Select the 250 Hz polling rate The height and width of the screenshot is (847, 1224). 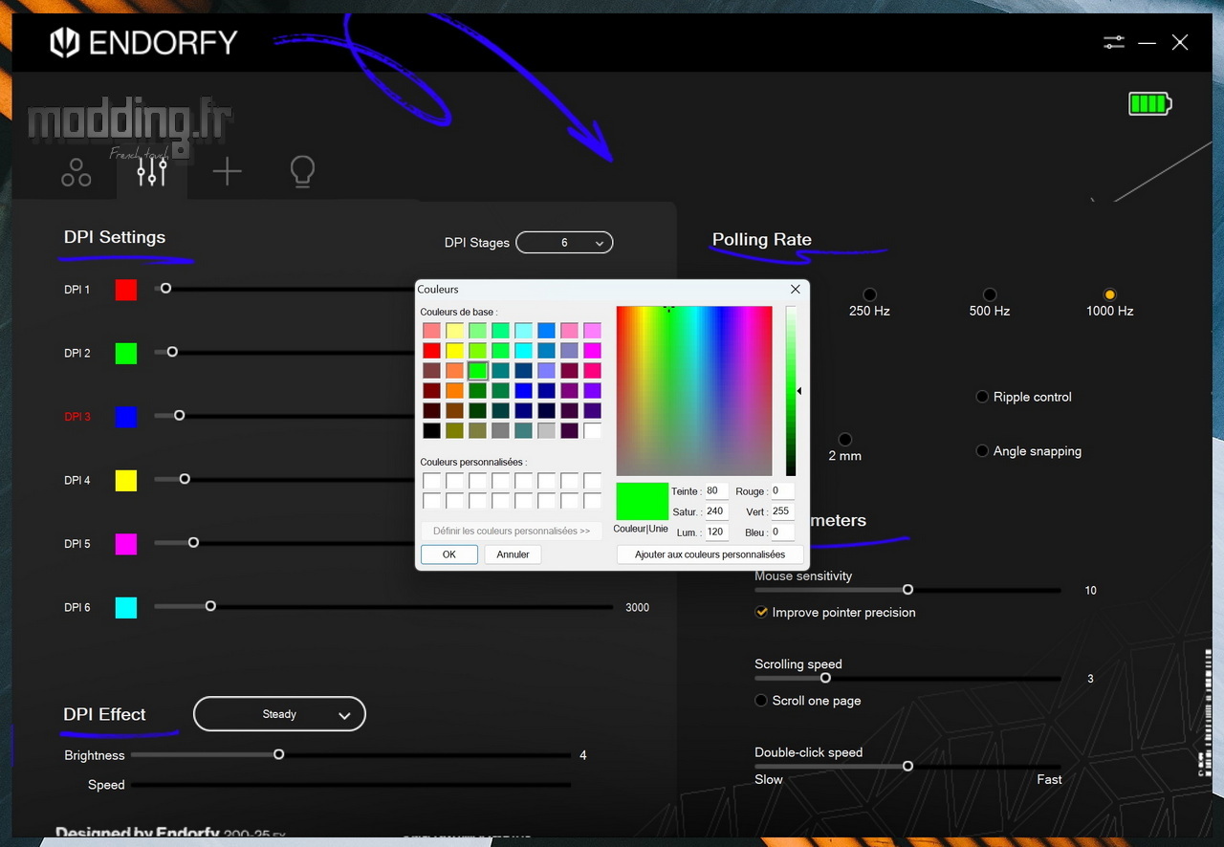tap(869, 294)
